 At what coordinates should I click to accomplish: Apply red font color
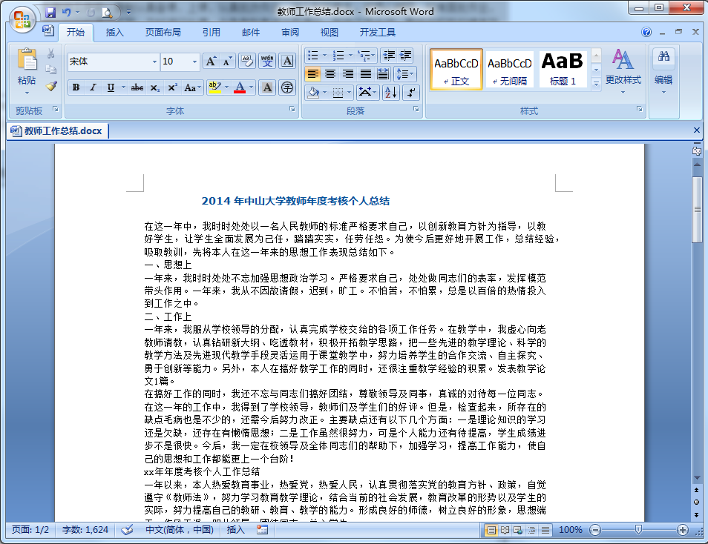[240, 87]
